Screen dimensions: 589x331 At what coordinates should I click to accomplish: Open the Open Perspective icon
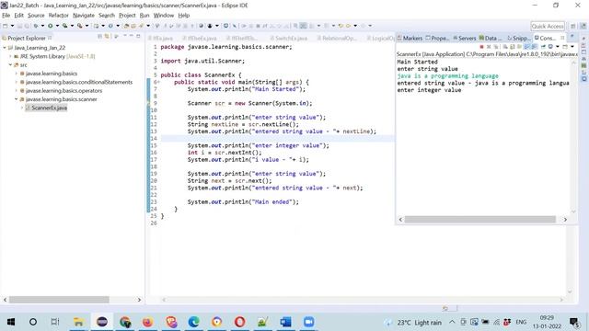(x=573, y=26)
